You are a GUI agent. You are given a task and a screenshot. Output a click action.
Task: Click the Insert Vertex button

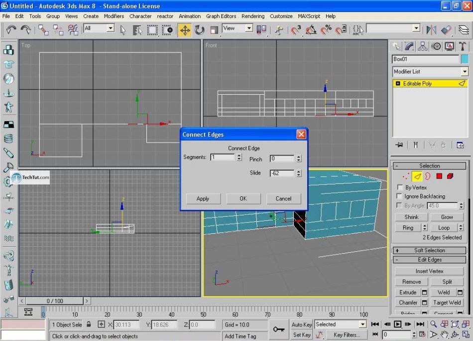pyautogui.click(x=429, y=271)
